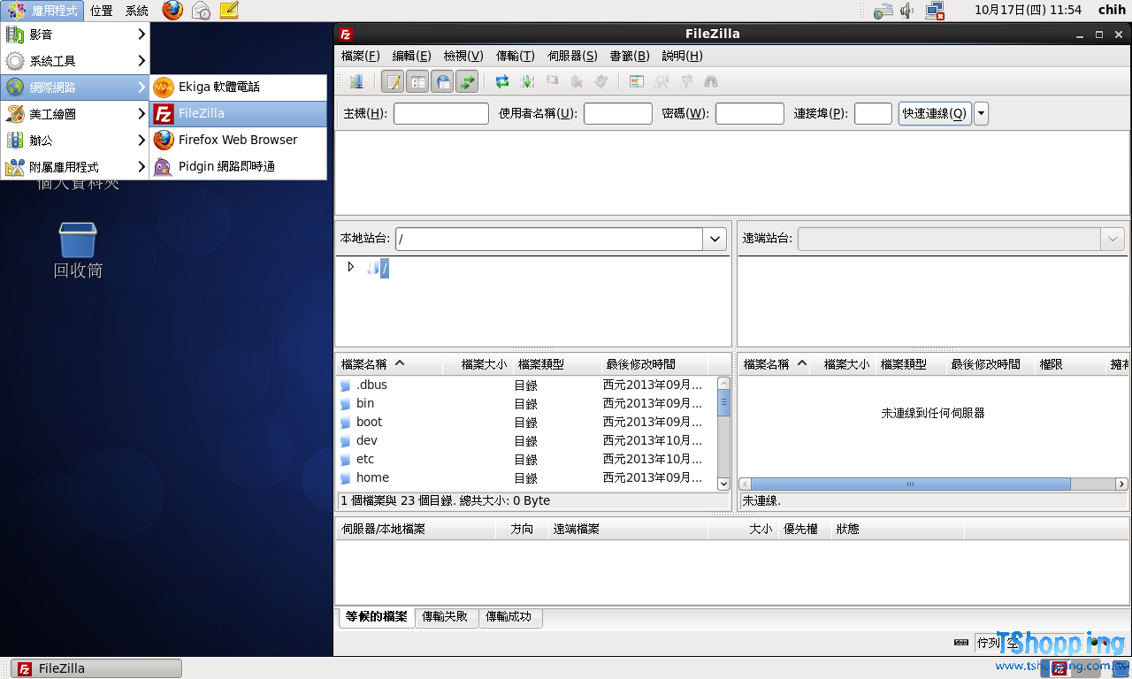
Task: Click the 快速連線(Q) button
Action: click(934, 114)
